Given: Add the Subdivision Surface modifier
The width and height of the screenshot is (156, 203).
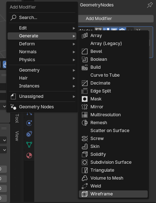Looking at the screenshot, I should tap(113, 162).
